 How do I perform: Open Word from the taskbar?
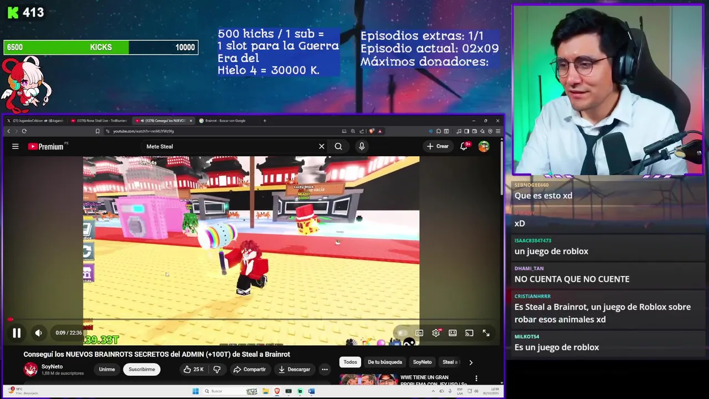[x=311, y=391]
